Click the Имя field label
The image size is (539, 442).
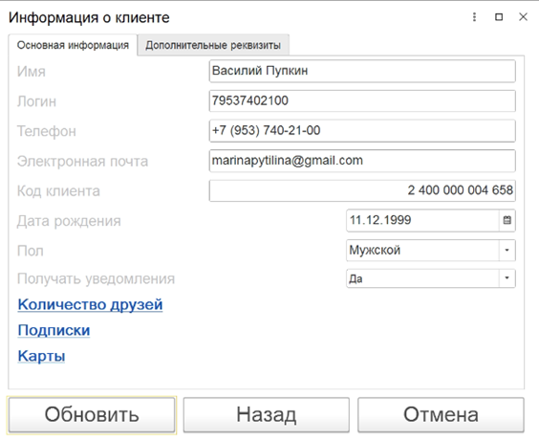[x=32, y=72]
